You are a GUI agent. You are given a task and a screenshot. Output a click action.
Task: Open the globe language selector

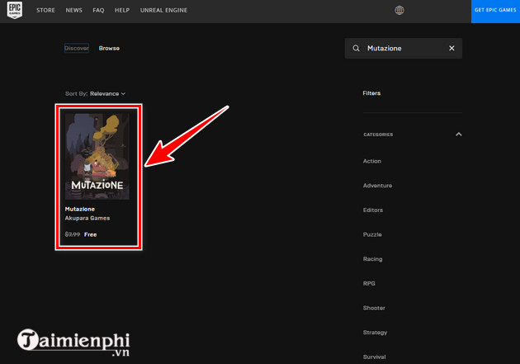(x=399, y=10)
